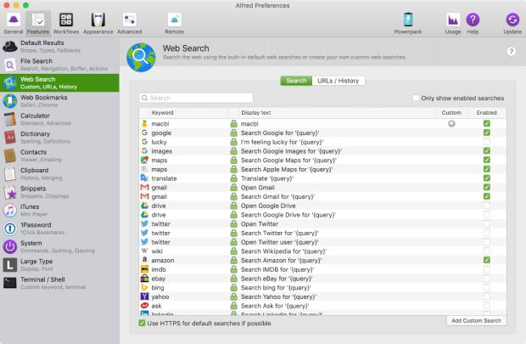Viewport: 526px width, 344px height.
Task: Open the General preferences tab
Action: pos(14,24)
